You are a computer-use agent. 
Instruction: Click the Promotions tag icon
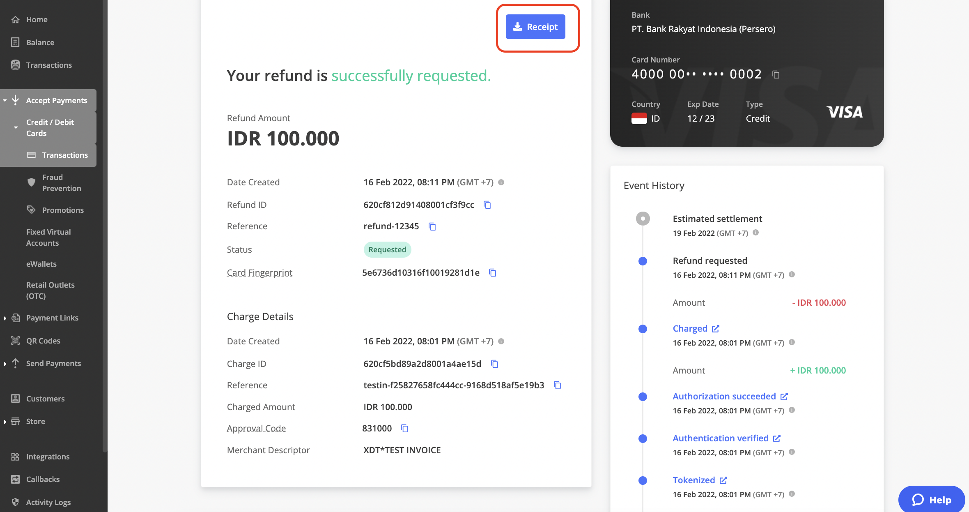click(31, 210)
